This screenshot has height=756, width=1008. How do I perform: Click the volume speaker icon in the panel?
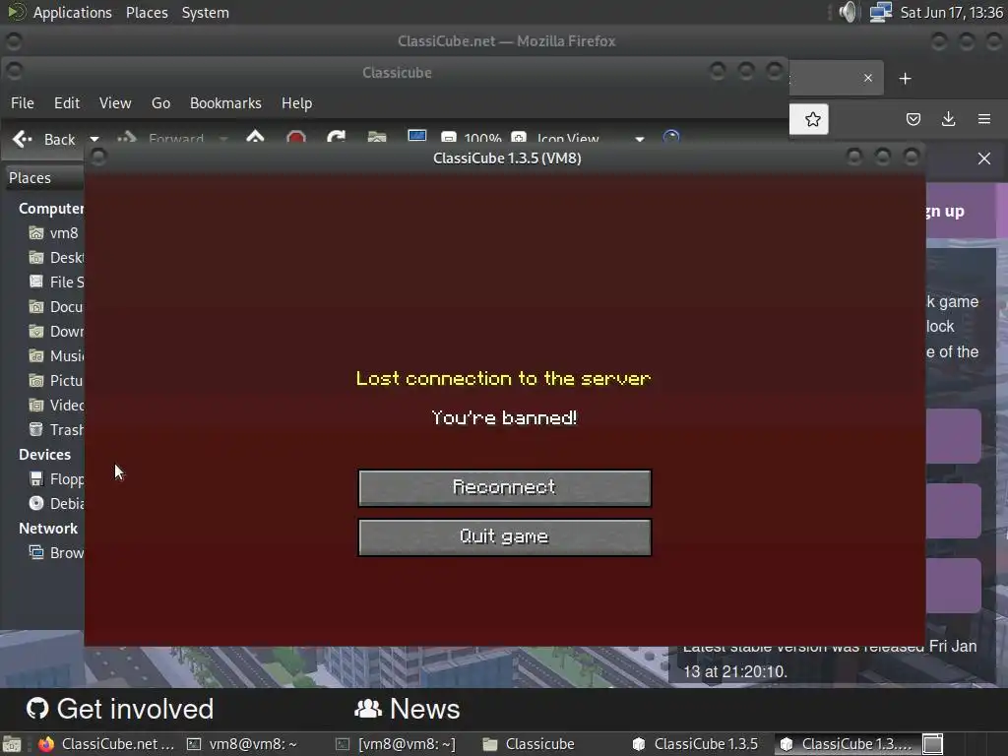[848, 12]
